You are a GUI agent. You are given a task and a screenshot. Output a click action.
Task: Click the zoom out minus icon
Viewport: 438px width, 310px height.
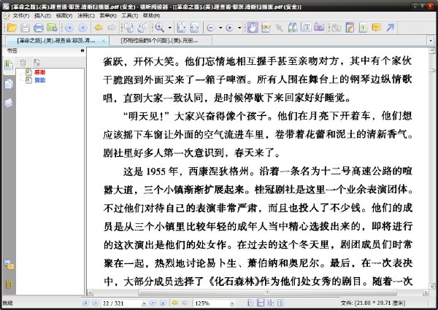pos(211,28)
